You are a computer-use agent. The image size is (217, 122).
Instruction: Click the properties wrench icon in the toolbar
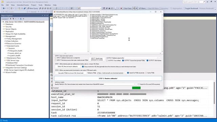[x=107, y=8]
